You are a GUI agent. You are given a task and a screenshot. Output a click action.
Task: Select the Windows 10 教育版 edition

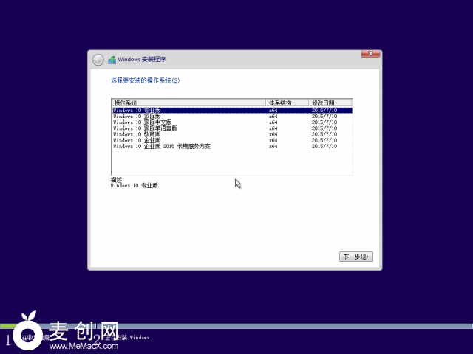(132, 134)
